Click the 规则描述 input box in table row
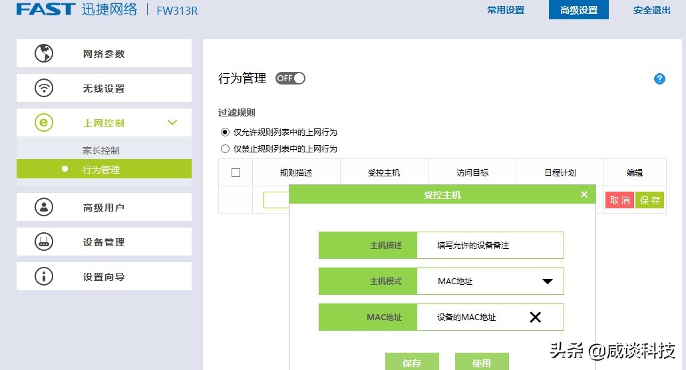Screen dimensions: 686x370 [277, 200]
